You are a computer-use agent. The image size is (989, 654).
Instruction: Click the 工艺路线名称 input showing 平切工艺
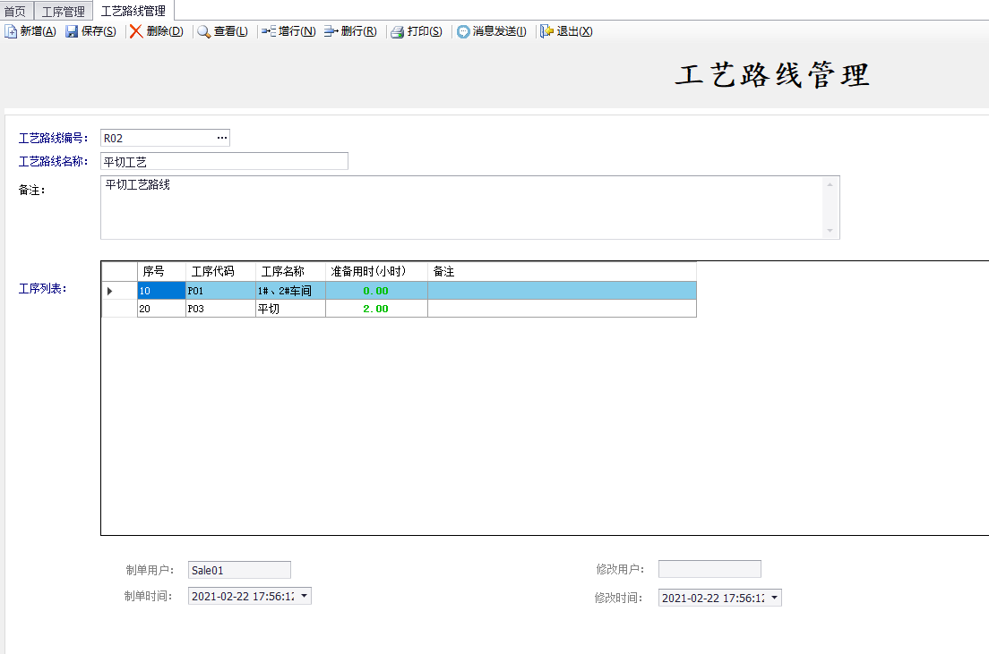tap(224, 161)
